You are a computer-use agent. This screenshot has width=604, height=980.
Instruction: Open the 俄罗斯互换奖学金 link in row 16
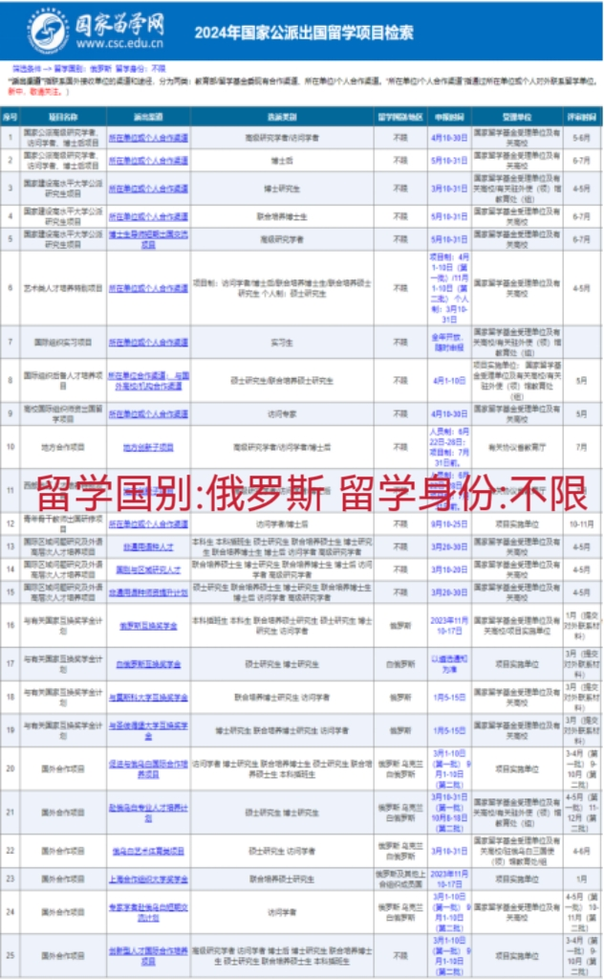click(148, 626)
